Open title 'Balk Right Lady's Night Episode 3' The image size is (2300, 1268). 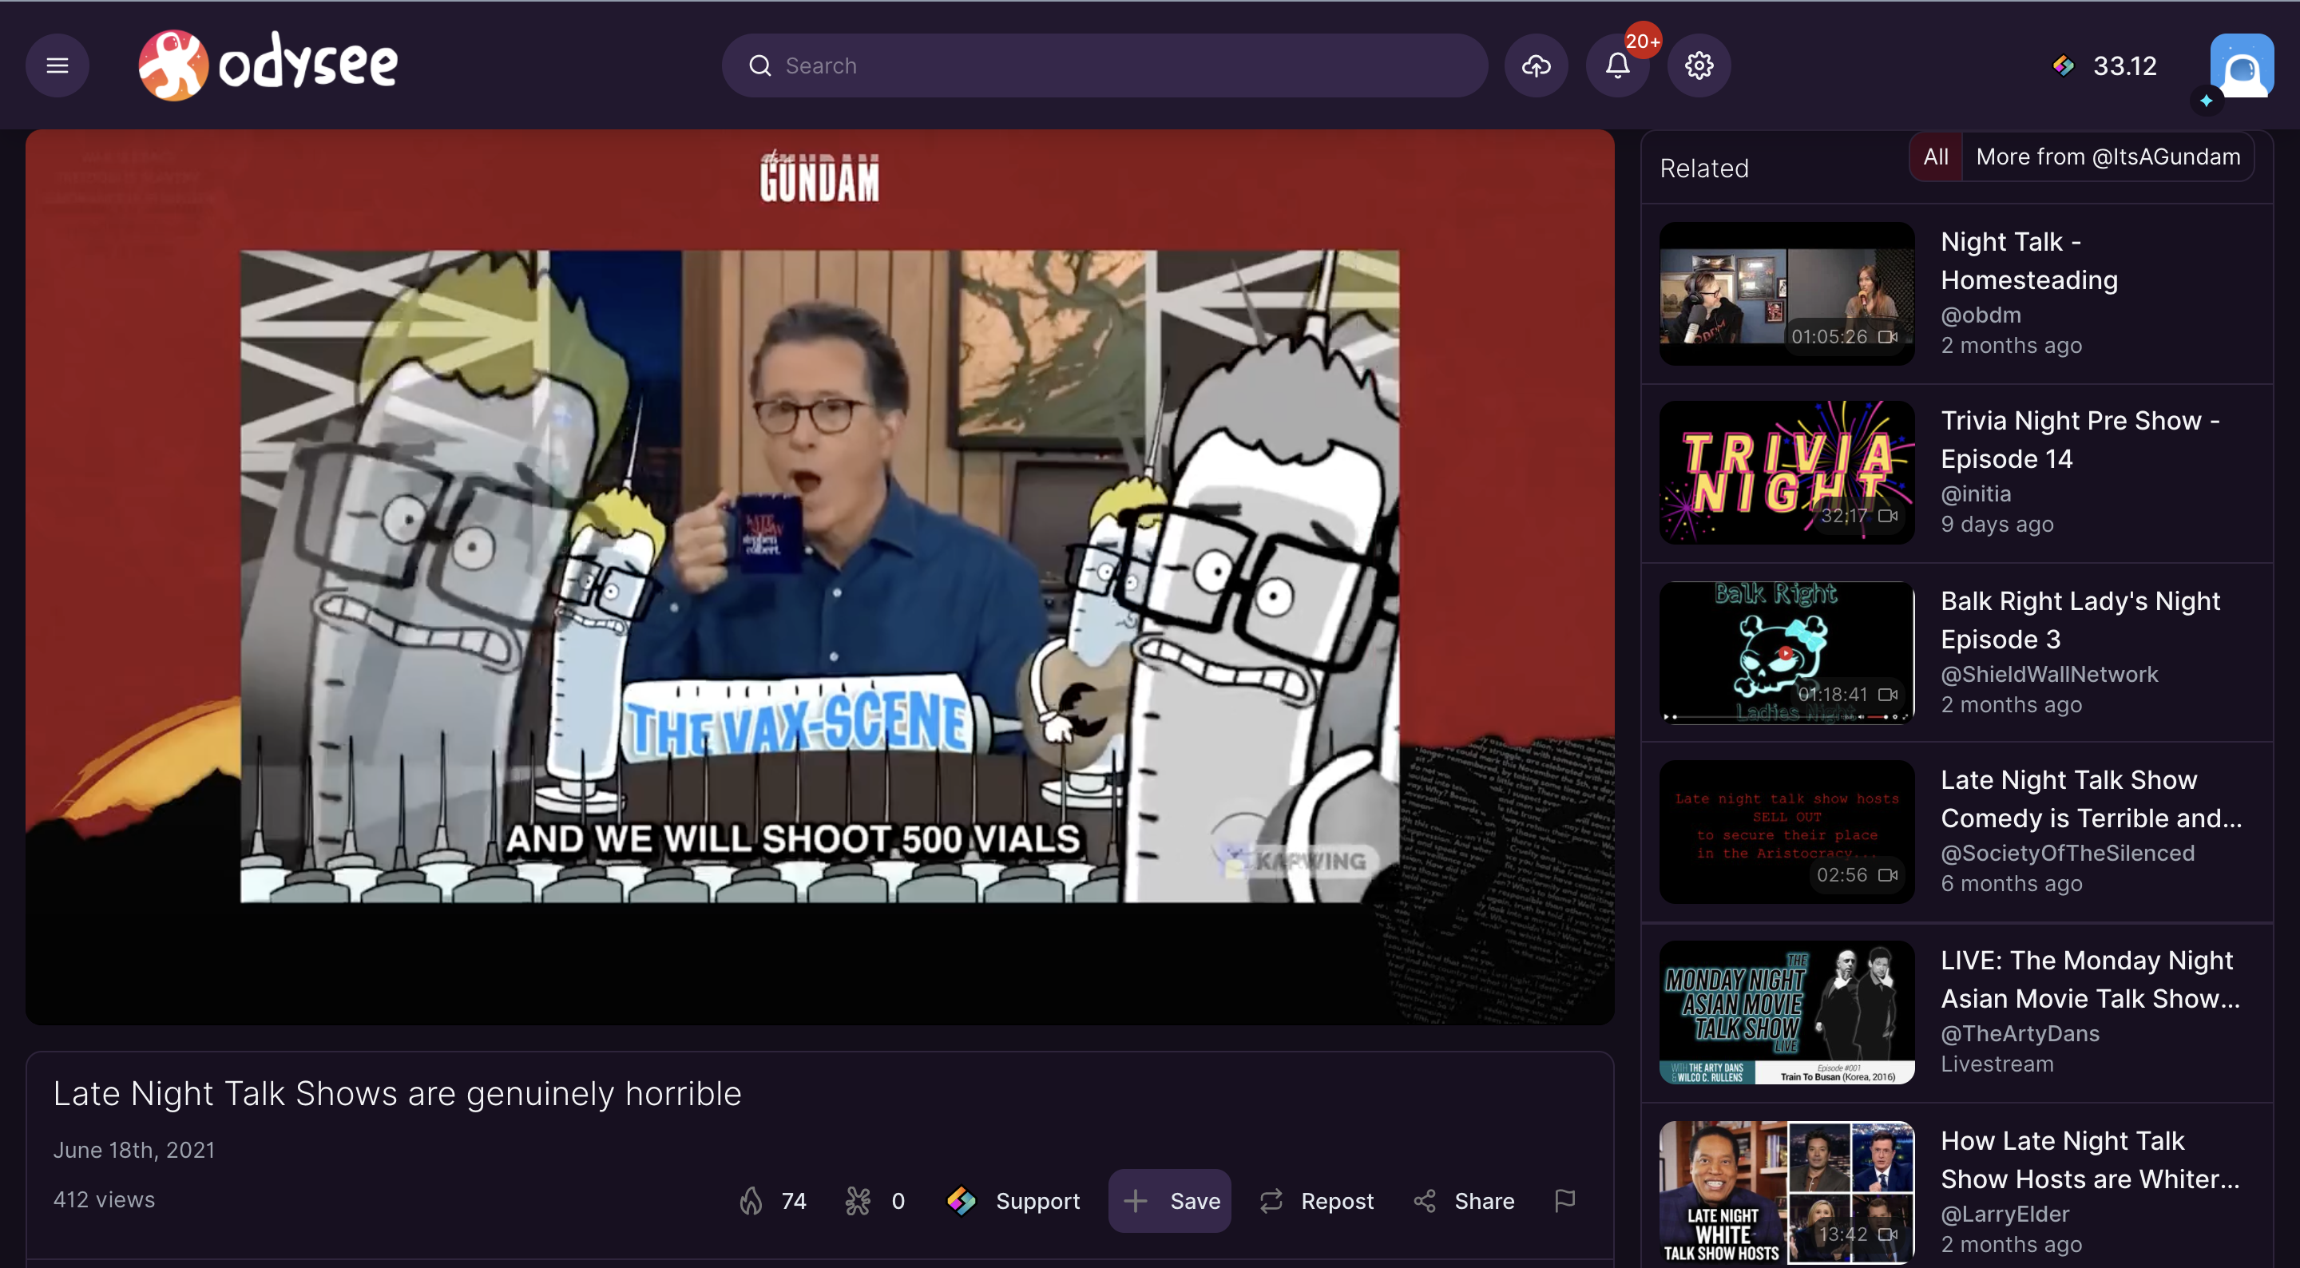click(x=2080, y=620)
